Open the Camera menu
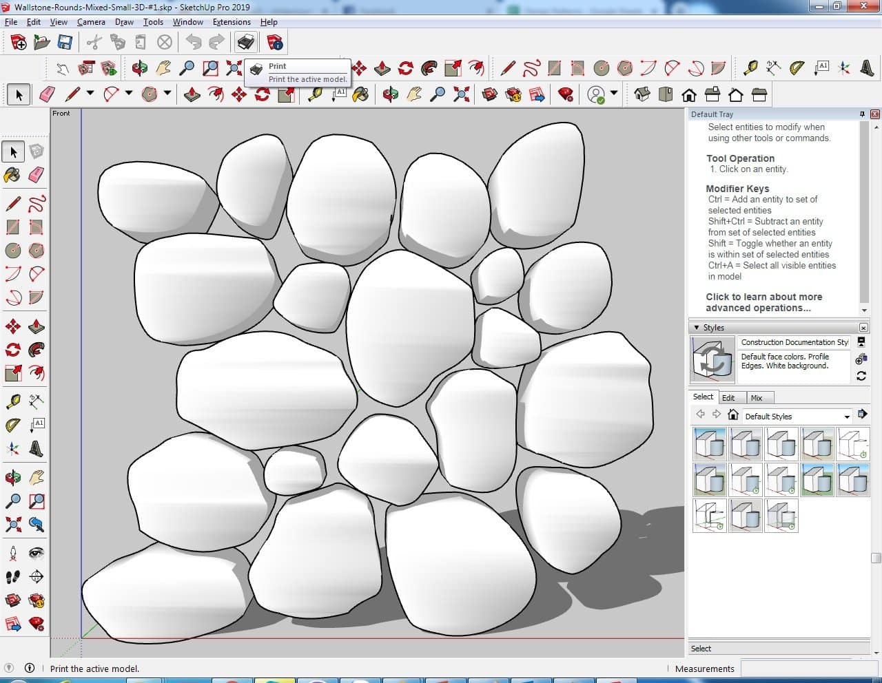The image size is (882, 683). tap(91, 22)
